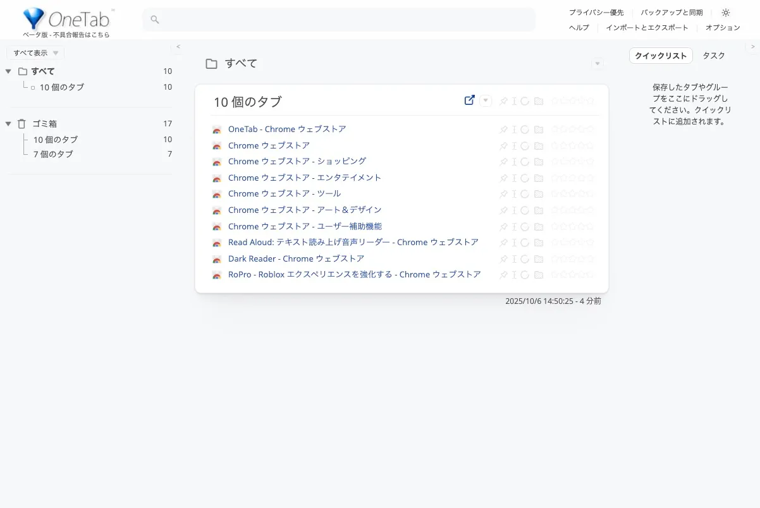Viewport: 760px width, 508px height.
Task: Select 7 個のタブ in the trash tree
Action: pos(53,154)
